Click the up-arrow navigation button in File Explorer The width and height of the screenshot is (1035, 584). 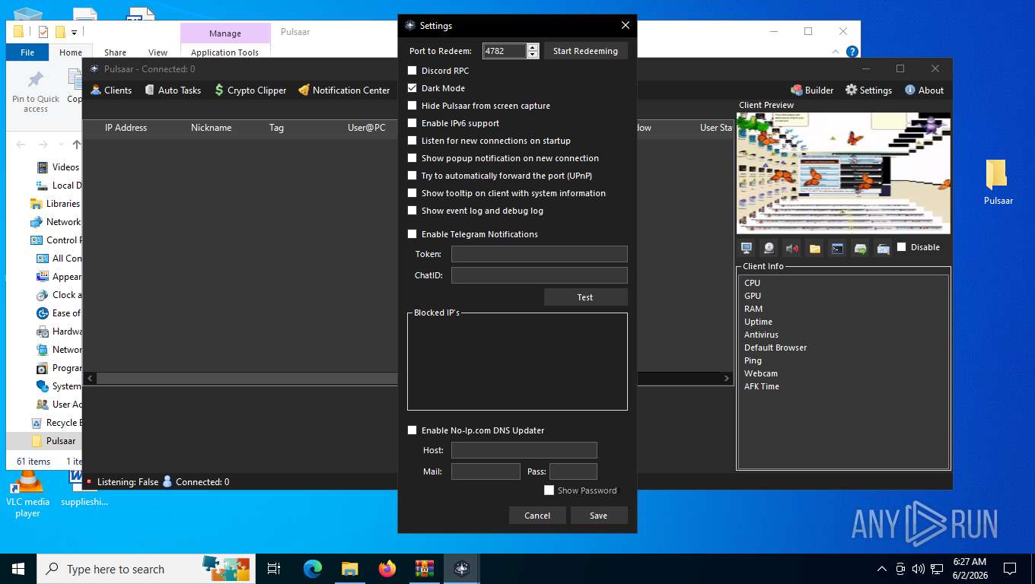[76, 144]
